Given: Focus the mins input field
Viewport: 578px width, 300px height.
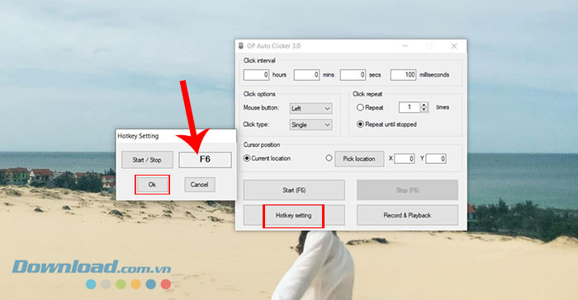Looking at the screenshot, I should [x=306, y=75].
